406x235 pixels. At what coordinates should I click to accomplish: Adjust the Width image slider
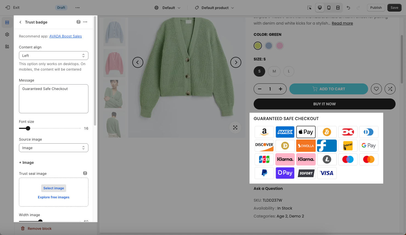(40, 221)
